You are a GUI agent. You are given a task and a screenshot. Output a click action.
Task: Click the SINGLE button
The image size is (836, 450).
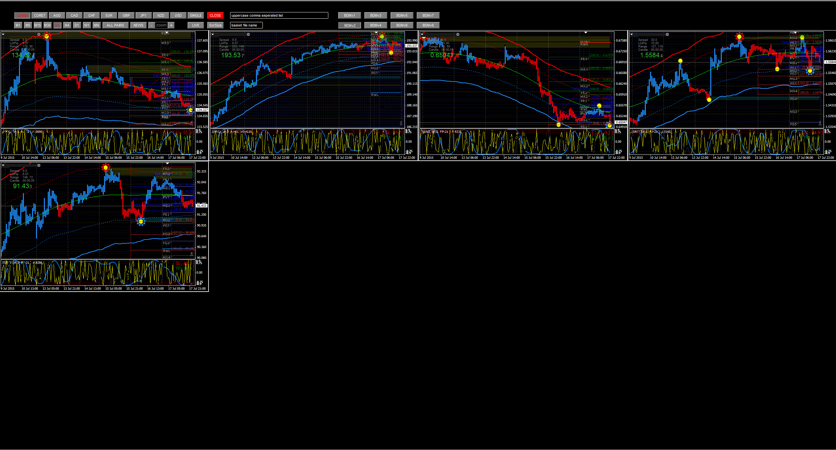coord(196,15)
